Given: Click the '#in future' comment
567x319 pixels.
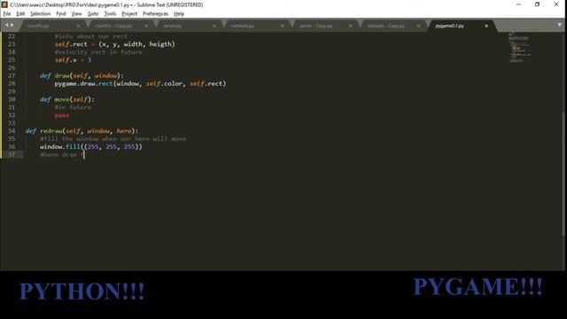Looking at the screenshot, I should (x=73, y=107).
